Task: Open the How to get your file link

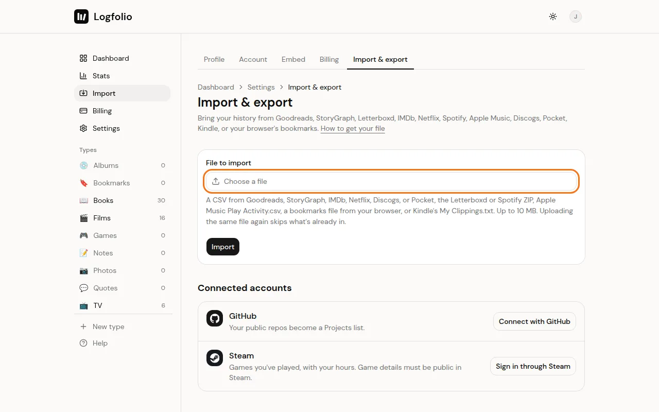Action: [x=353, y=128]
